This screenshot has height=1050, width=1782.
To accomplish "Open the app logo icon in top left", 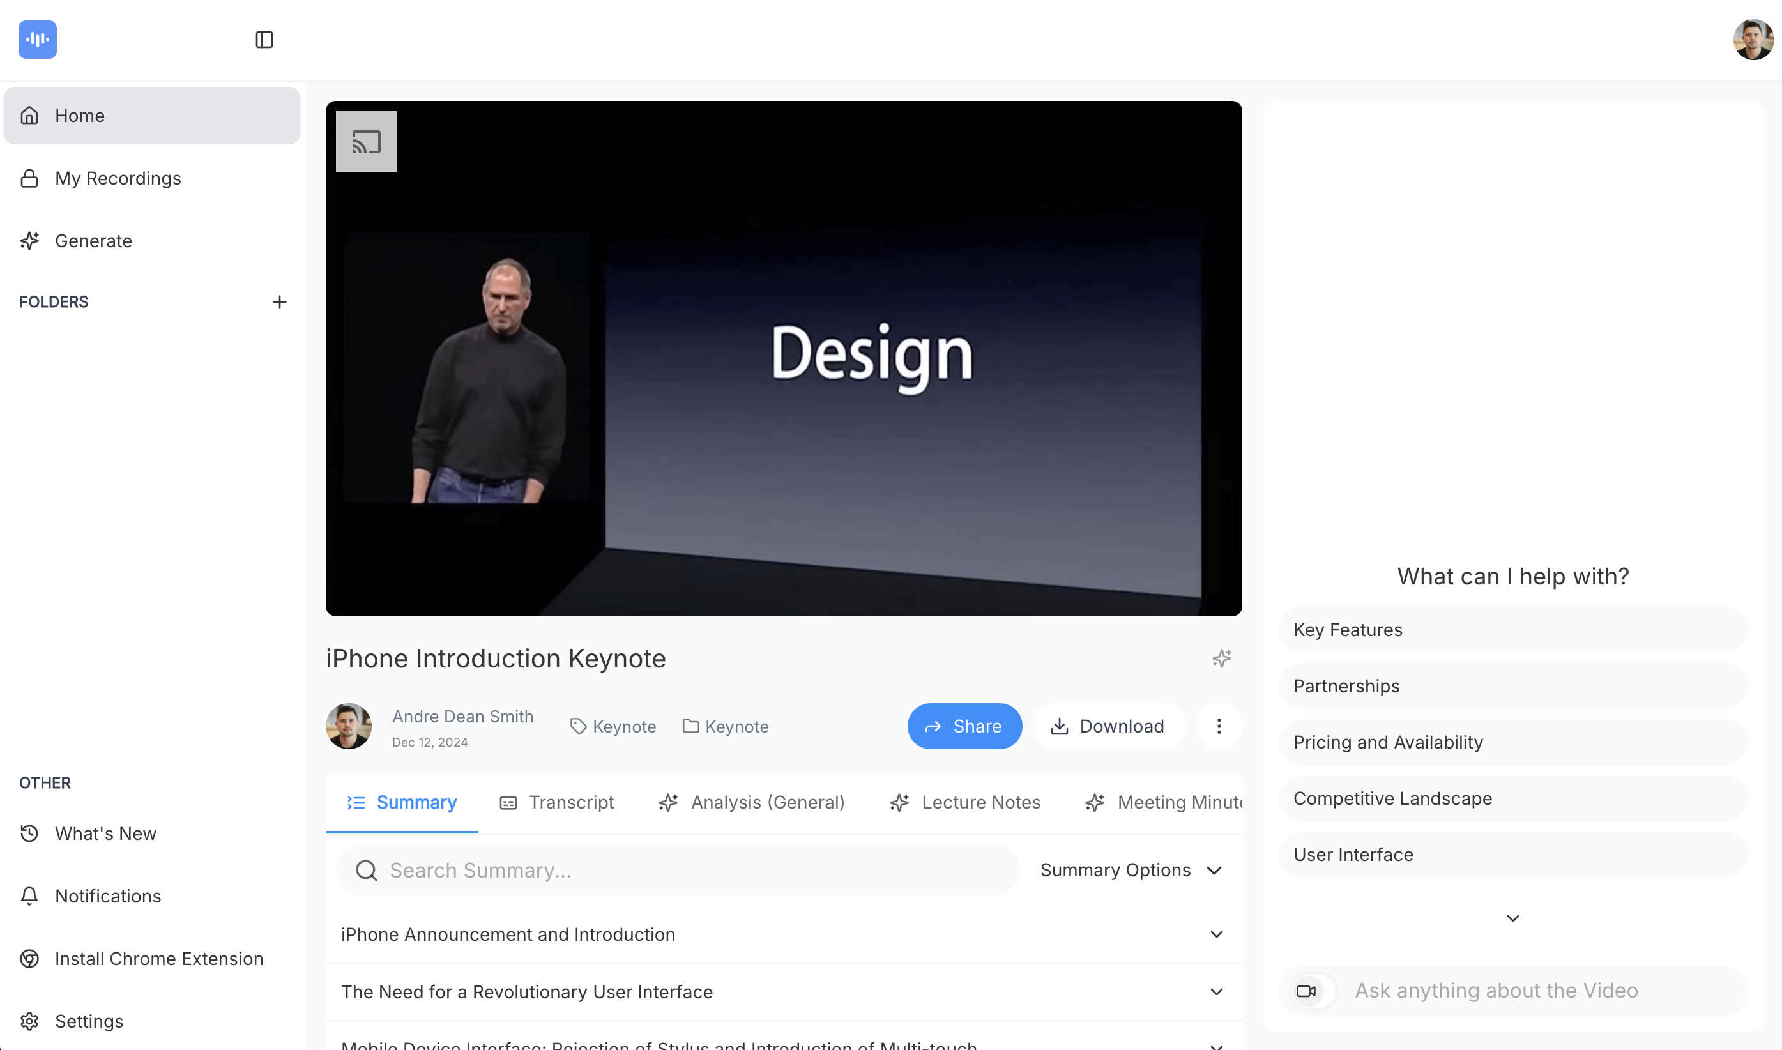I will [38, 40].
